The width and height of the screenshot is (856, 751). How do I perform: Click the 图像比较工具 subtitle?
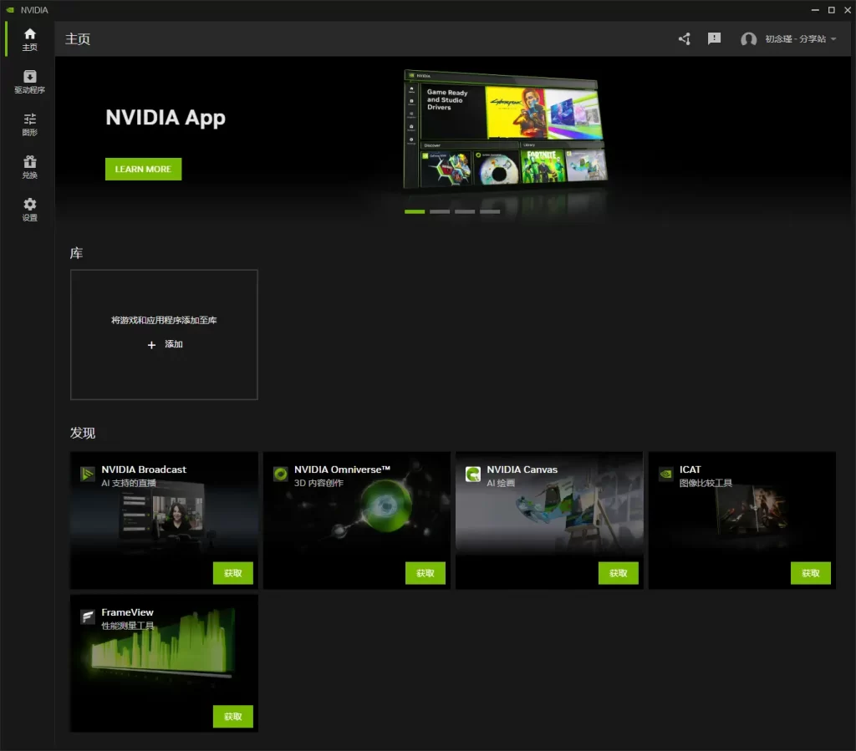click(706, 483)
